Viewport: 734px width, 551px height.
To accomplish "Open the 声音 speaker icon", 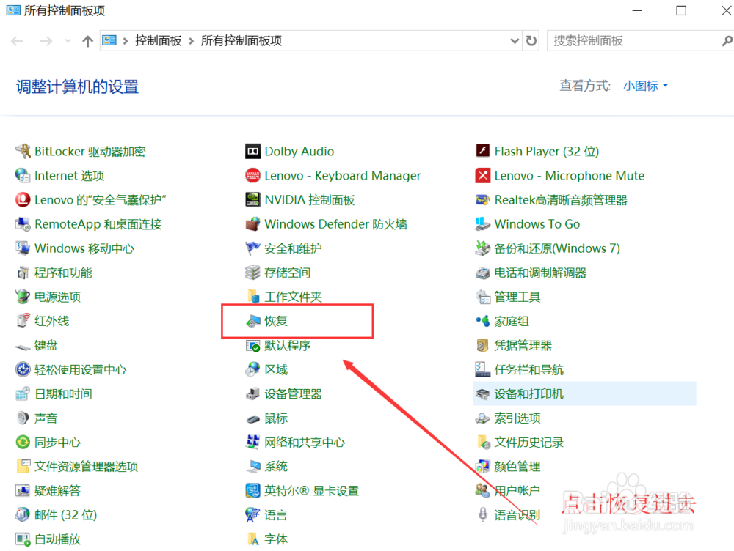I will (23, 418).
